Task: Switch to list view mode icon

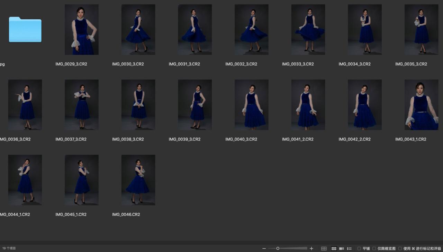Action: tap(350, 249)
